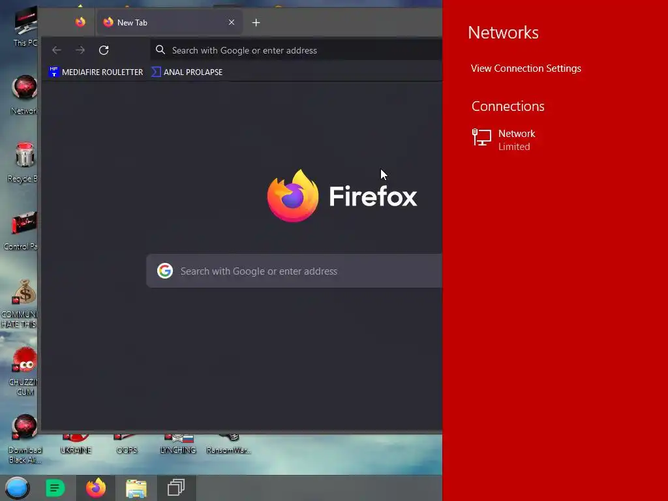Click the magnifier icon in the address bar
This screenshot has width=668, height=501.
click(160, 50)
